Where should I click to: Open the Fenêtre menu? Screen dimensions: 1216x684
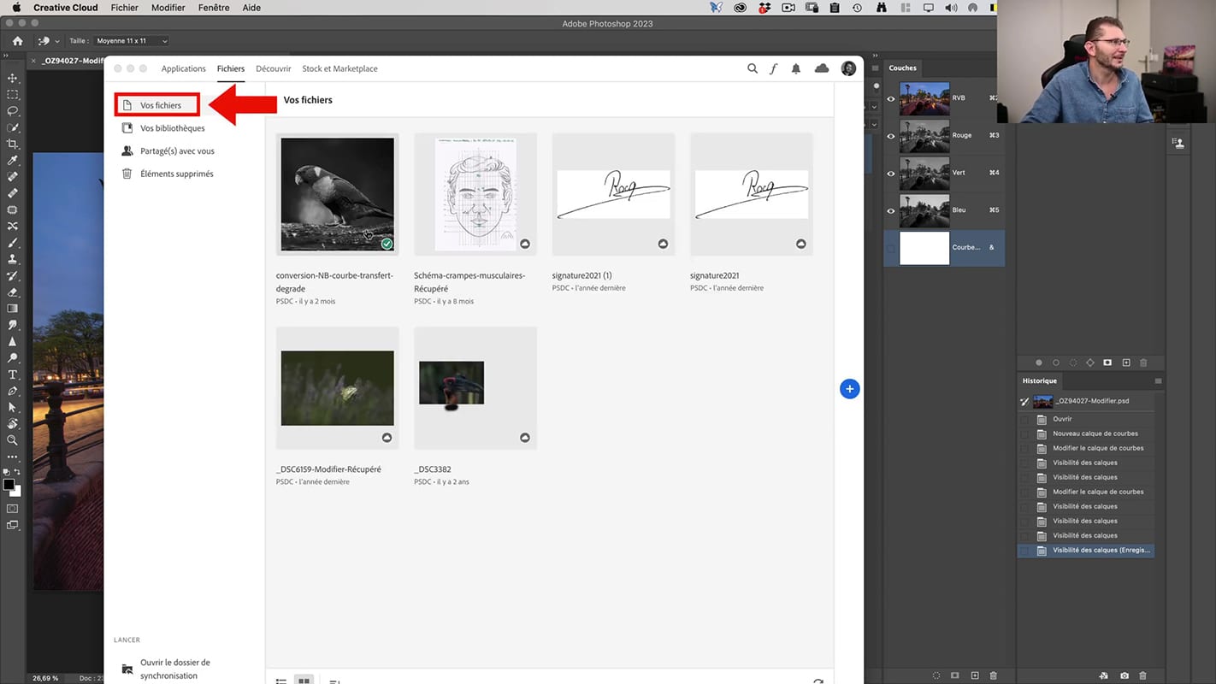click(214, 8)
